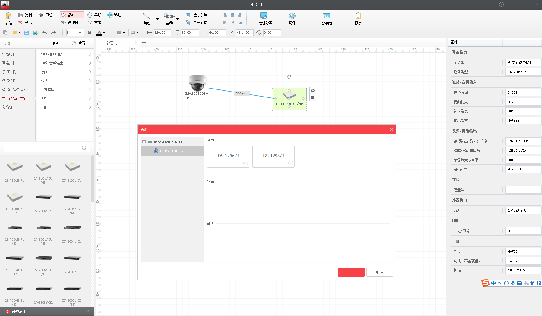Image resolution: width=542 pixels, height=316 pixels.
Task: Open IP address allocation (IP地址分配)
Action: coord(264,19)
